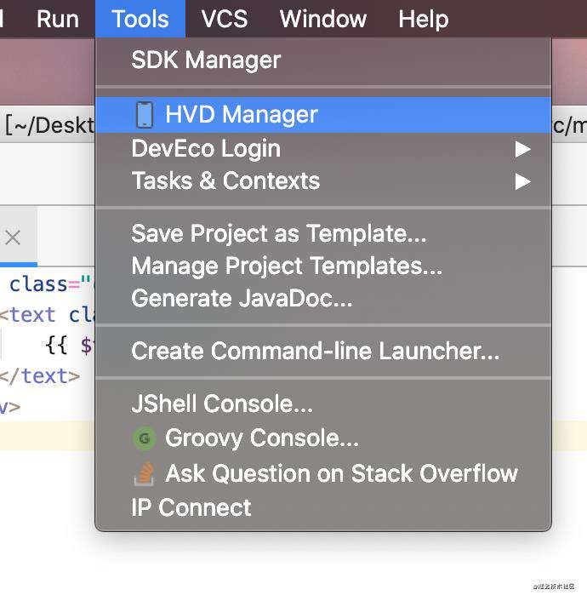Click the phone icon beside HVD Manager
The width and height of the screenshot is (587, 601).
pos(145,115)
